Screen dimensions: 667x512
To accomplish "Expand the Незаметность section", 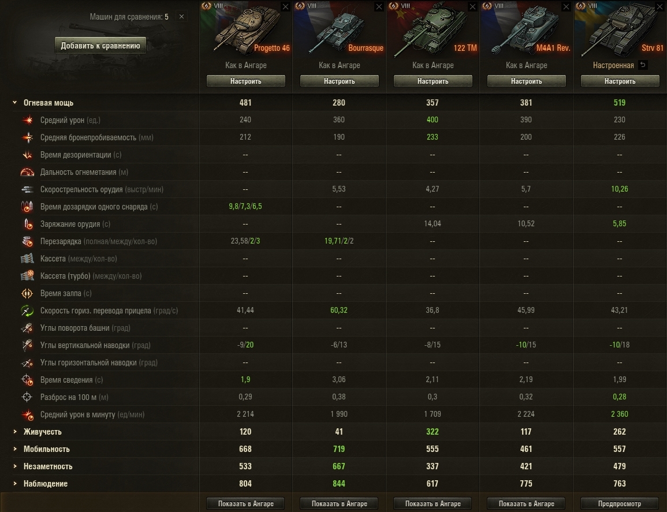I will tap(15, 466).
